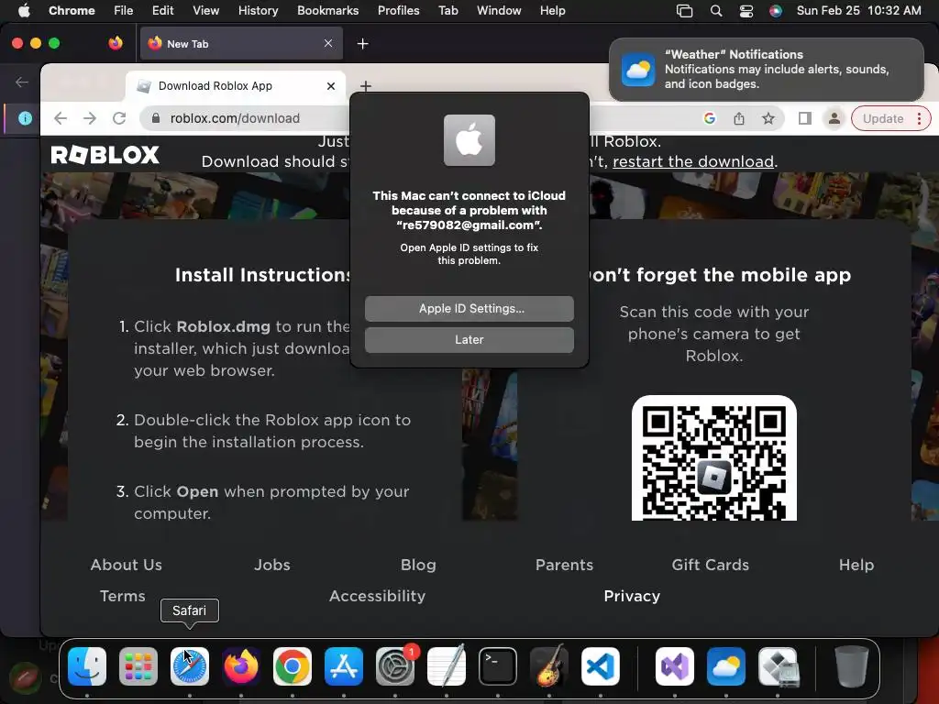Screen dimensions: 939x704
Task: Open a new tab in Firefox window
Action: 362,44
